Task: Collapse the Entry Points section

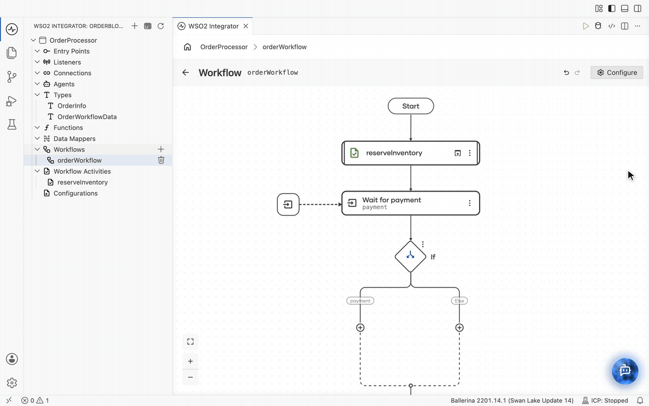Action: (x=37, y=51)
